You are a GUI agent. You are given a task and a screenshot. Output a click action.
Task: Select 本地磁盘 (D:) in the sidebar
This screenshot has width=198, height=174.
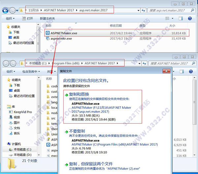click(x=20, y=155)
